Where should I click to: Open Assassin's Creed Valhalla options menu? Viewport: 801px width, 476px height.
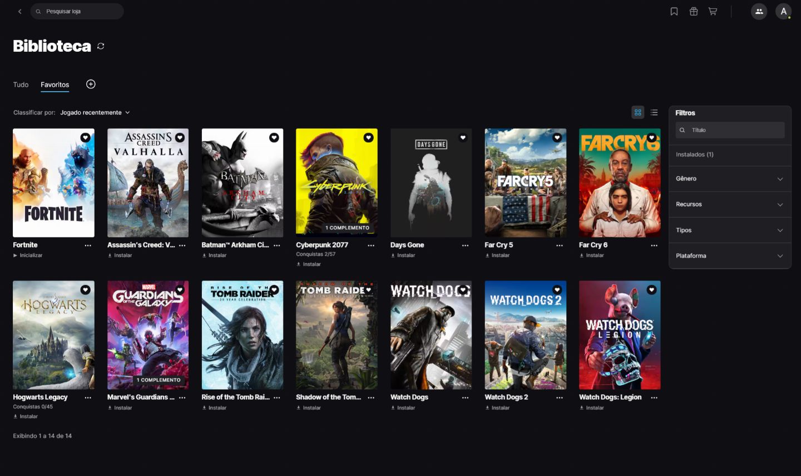coord(182,246)
